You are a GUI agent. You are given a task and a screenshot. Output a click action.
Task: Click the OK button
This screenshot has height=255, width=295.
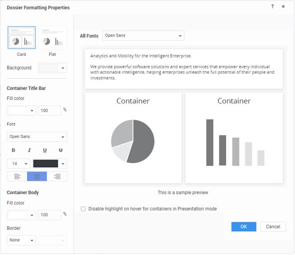pyautogui.click(x=243, y=227)
